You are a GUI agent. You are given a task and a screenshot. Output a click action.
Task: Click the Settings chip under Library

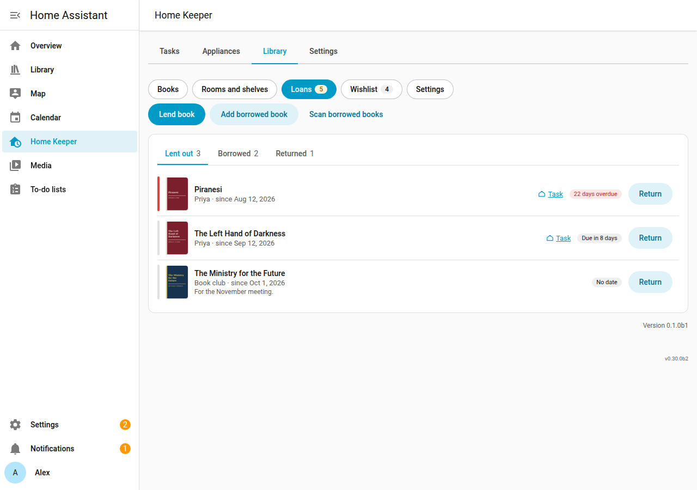pyautogui.click(x=430, y=89)
